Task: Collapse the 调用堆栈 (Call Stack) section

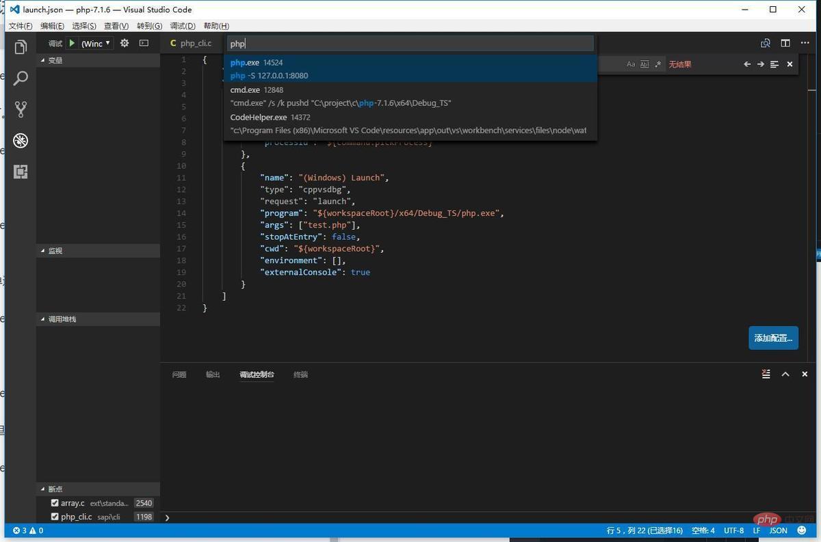Action: pos(98,319)
